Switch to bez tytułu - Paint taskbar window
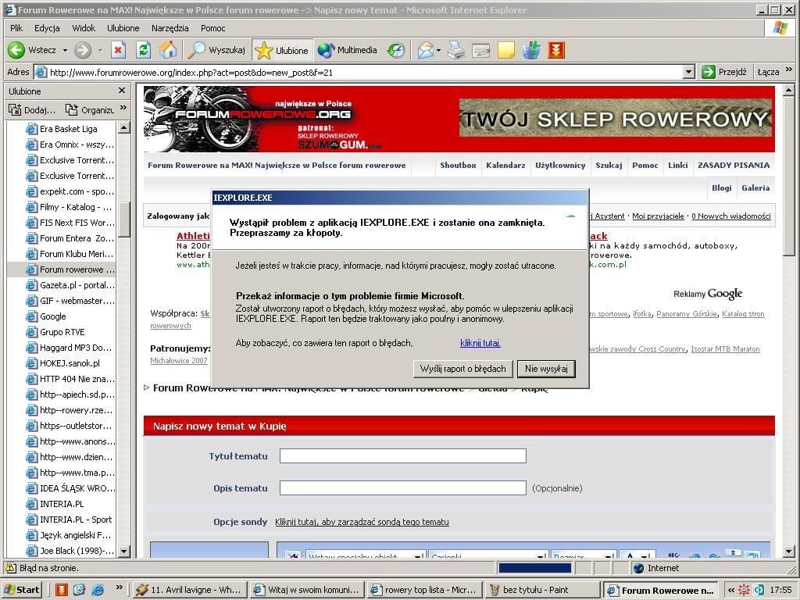This screenshot has width=800, height=600. click(x=541, y=590)
